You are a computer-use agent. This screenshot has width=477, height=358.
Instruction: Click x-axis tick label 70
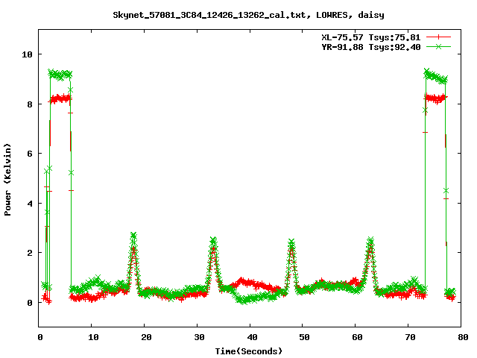point(410,337)
